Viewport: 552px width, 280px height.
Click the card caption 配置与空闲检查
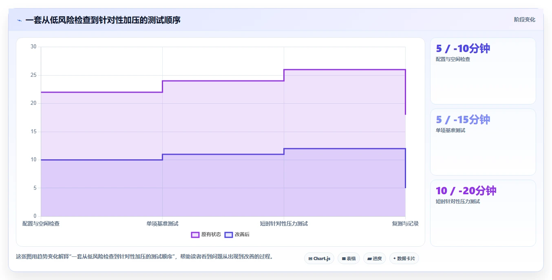pos(453,59)
